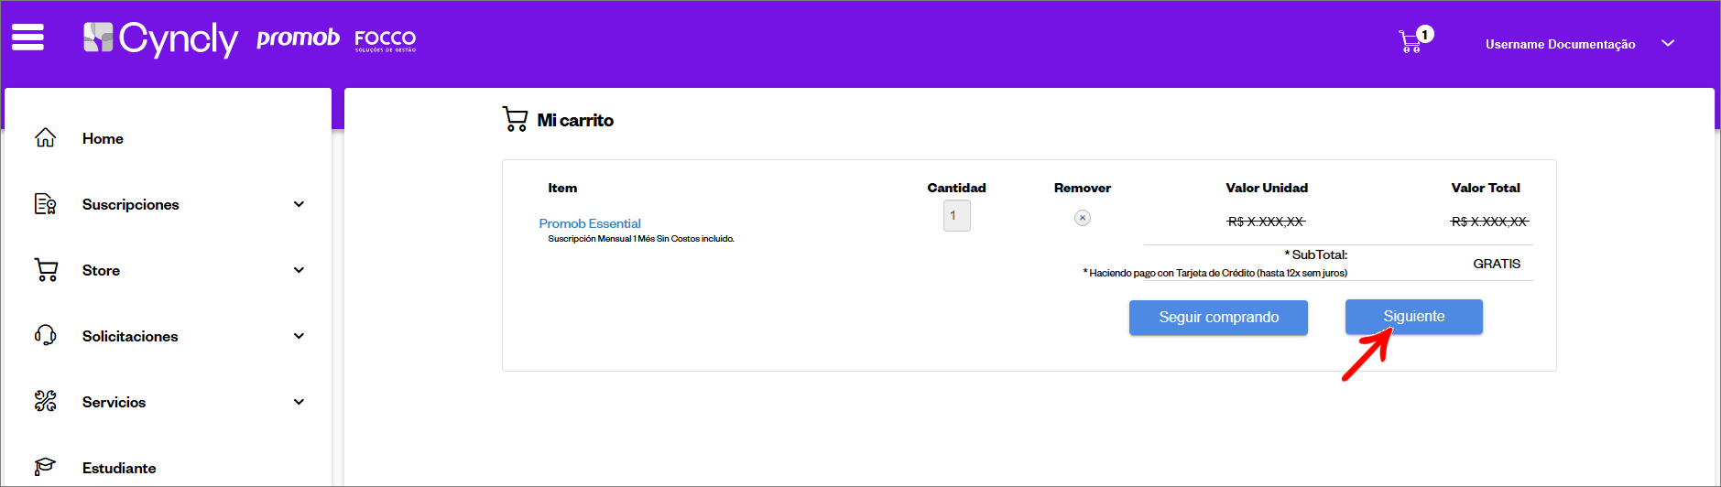Screen dimensions: 1721x487
Task: Expand the Suscripciones chevron
Action: (x=299, y=204)
